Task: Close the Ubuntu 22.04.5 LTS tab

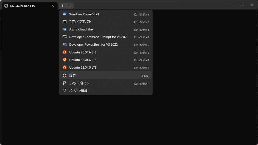Action: click(52, 6)
